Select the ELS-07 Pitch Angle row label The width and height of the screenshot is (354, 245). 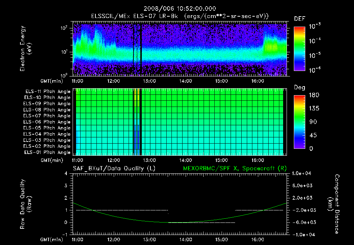pos(47,116)
